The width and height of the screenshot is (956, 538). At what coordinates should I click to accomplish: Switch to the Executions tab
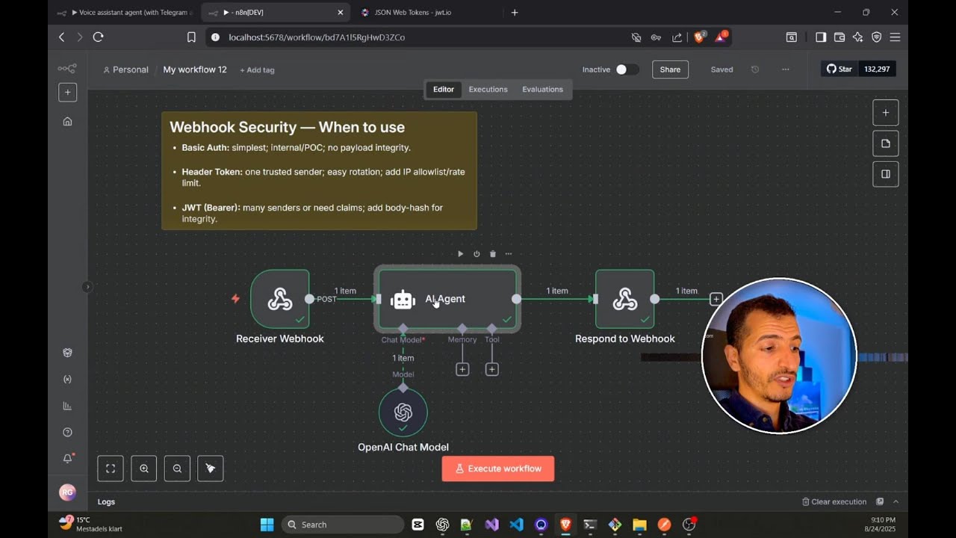point(488,89)
